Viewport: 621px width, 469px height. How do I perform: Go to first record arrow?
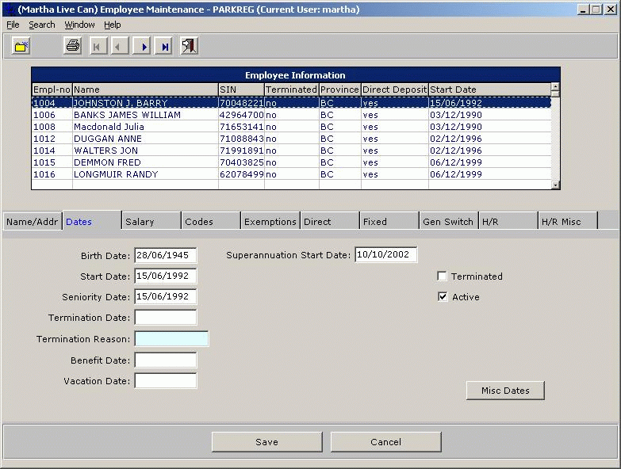(98, 46)
